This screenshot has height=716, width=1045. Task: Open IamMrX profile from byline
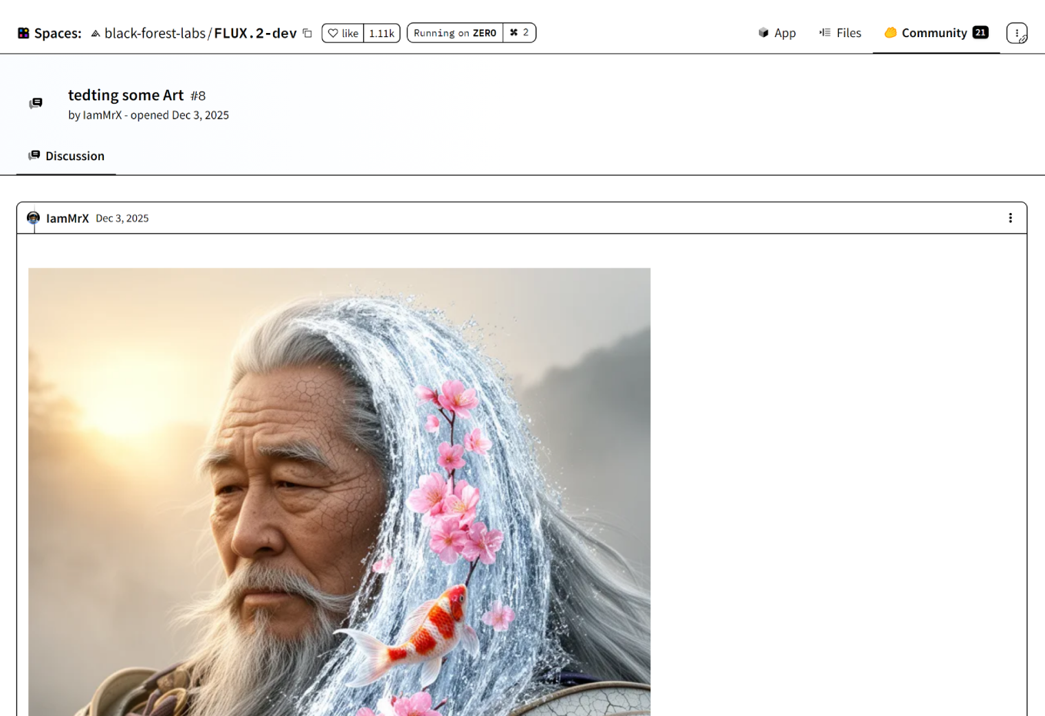click(x=102, y=115)
